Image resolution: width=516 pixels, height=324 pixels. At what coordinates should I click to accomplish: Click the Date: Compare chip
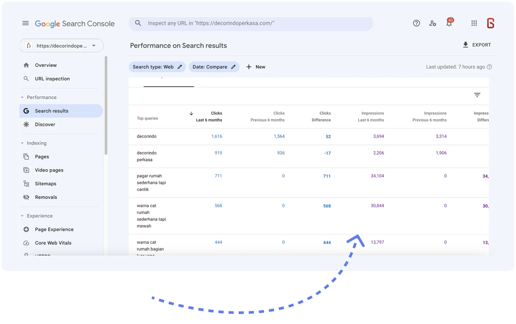[214, 67]
